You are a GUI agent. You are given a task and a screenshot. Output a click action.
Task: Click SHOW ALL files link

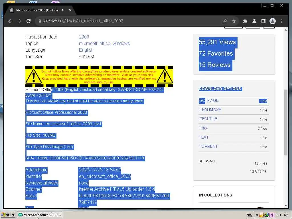click(x=207, y=161)
